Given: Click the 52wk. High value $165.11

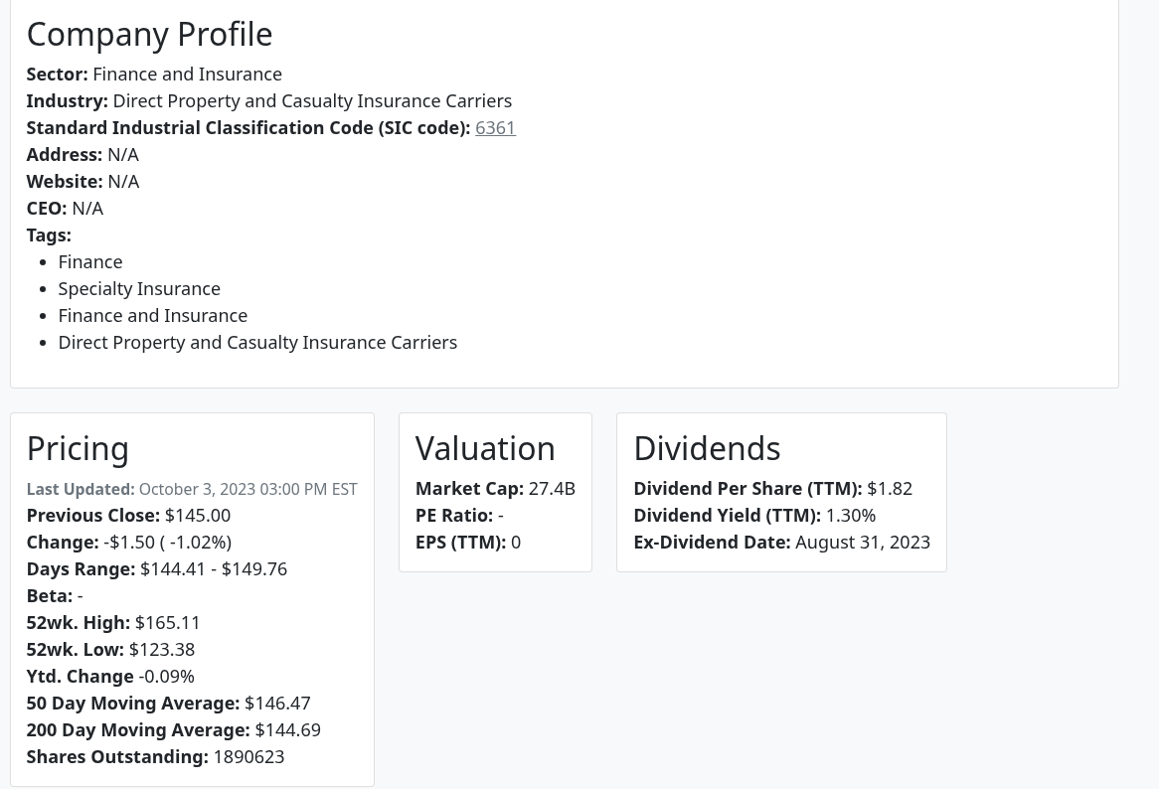Looking at the screenshot, I should [x=168, y=622].
